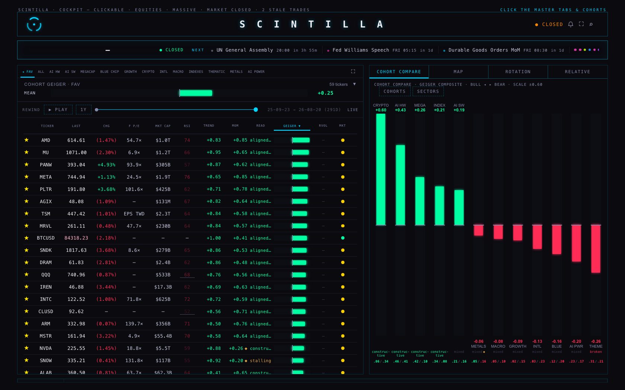This screenshot has height=390, width=625.
Task: Expand the 59 tickers dropdown arrow
Action: 355,84
